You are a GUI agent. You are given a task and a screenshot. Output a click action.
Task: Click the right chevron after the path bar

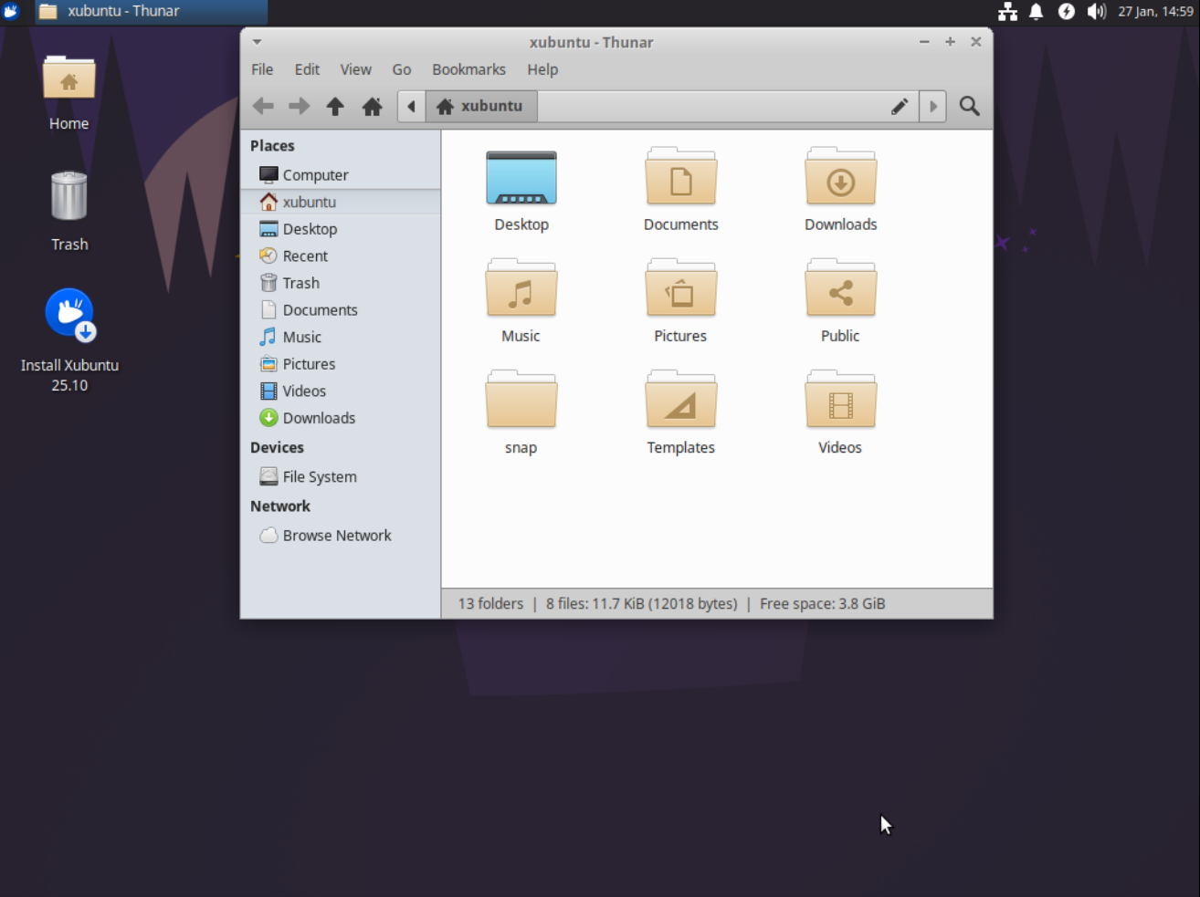(x=932, y=106)
